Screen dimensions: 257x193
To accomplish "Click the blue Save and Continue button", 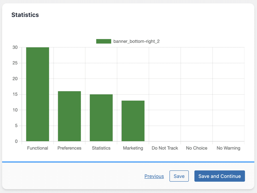I will [220, 176].
